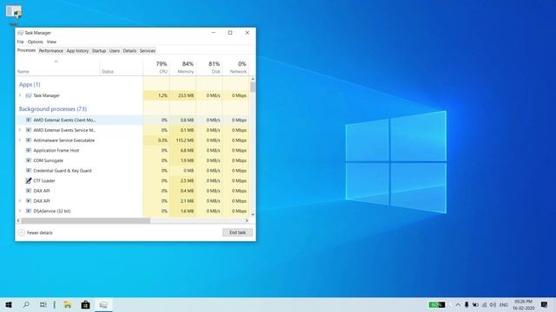
Task: Click the taskbar clock showing 16-02-2020
Action: [x=524, y=305]
